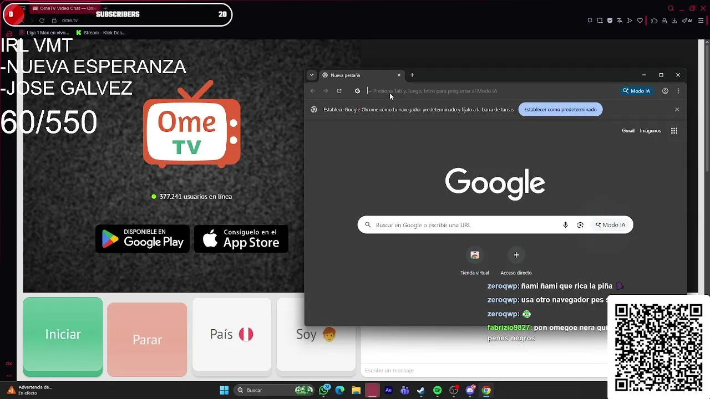Start voice search with the microphone
The width and height of the screenshot is (710, 399).
(x=565, y=225)
